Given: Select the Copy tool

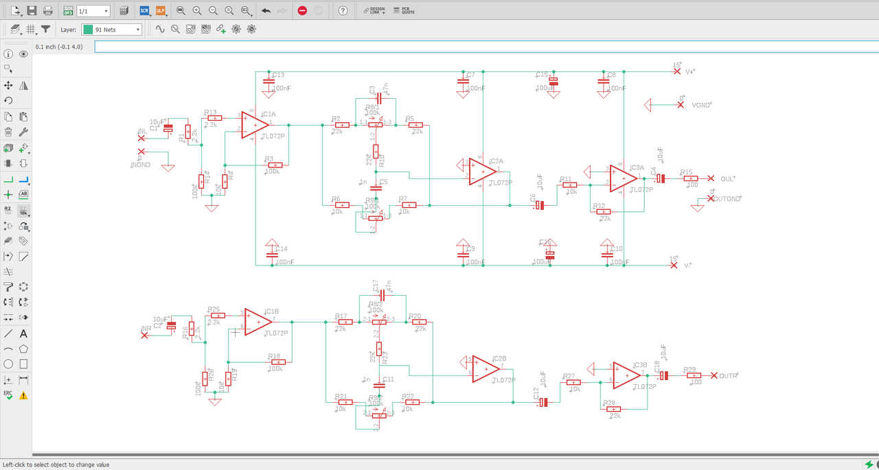Looking at the screenshot, I should coord(8,117).
